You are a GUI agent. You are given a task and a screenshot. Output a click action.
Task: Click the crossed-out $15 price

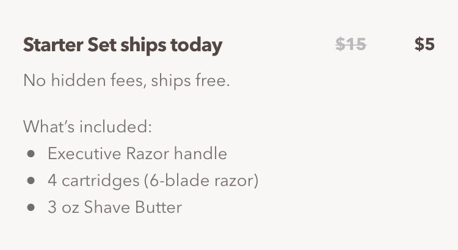(x=351, y=45)
